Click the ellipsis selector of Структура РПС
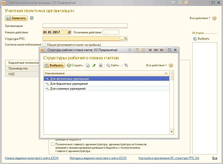 point(122,39)
